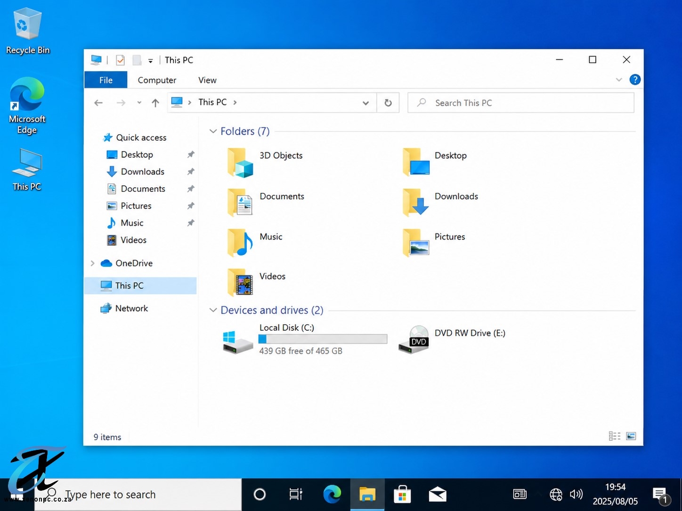This screenshot has width=682, height=511.
Task: Select the Pictures folder in main pane
Action: (x=434, y=243)
